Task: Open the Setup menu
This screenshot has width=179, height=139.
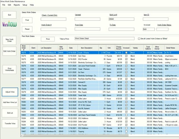Action: 25,5
